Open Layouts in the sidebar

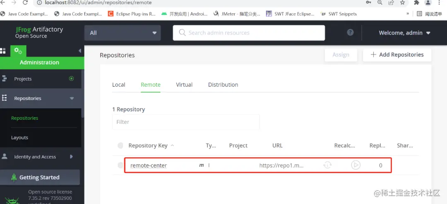(19, 138)
